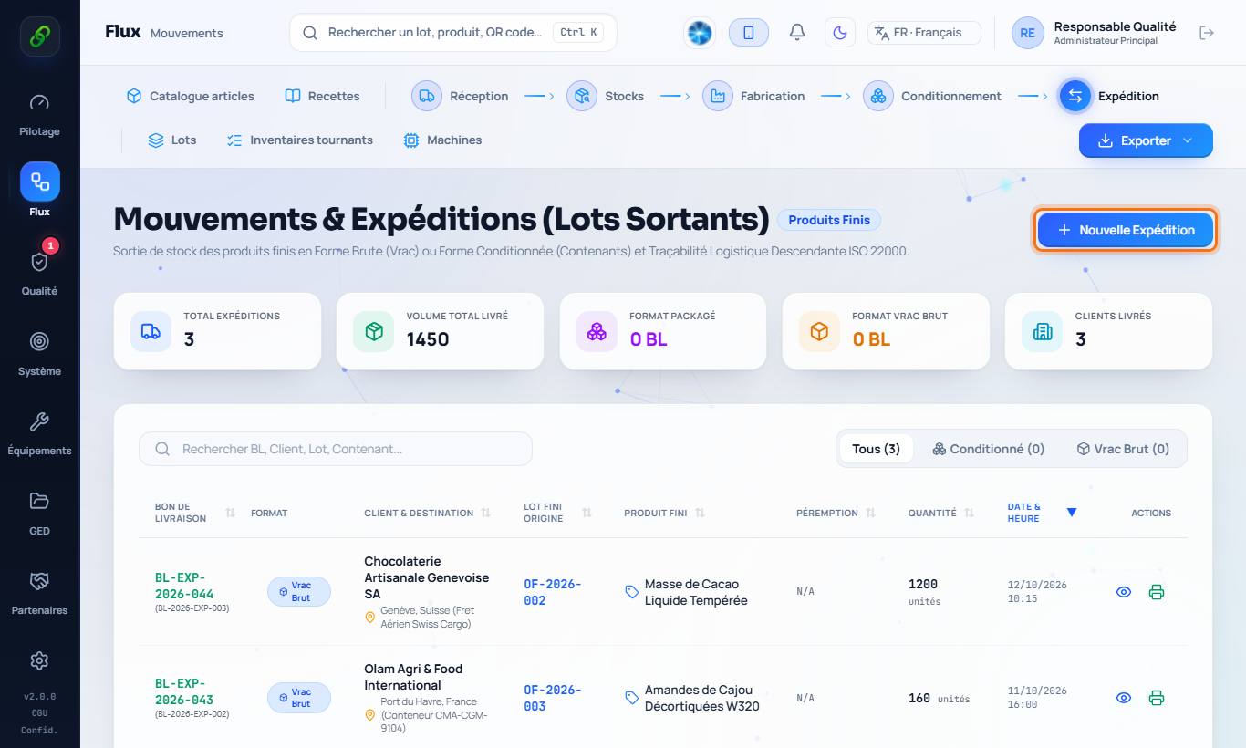Sort by Bon de Livraison column

coord(194,513)
